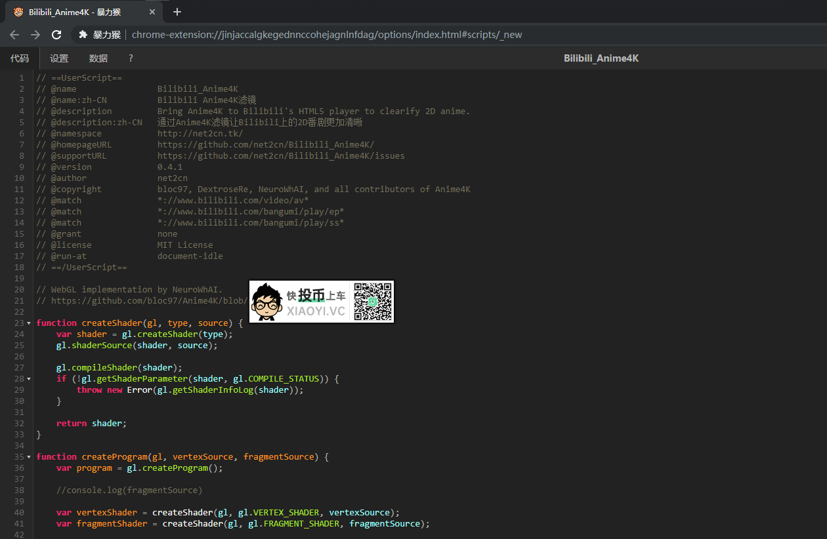Viewport: 827px width, 539px height.
Task: Click the cartoon avatar with glasses in the banner
Action: pos(266,302)
